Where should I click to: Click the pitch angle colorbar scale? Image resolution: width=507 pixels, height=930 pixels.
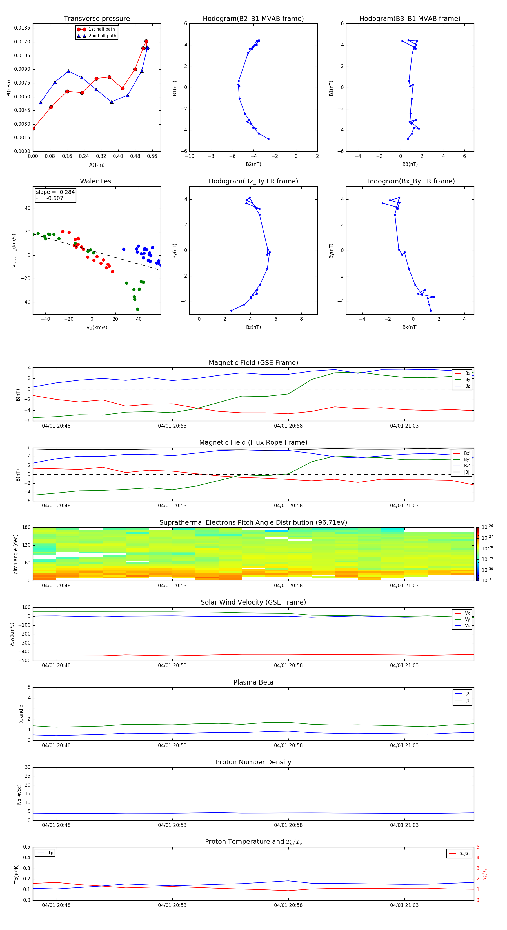[478, 554]
